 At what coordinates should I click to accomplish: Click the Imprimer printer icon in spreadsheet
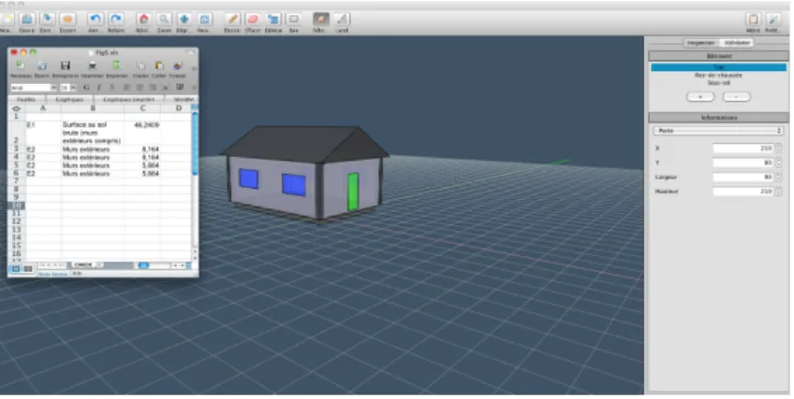pos(92,65)
